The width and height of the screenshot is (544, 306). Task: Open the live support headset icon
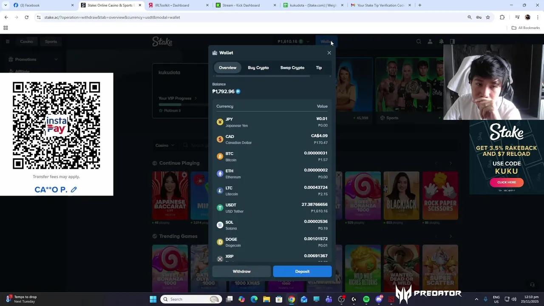[x=532, y=285]
